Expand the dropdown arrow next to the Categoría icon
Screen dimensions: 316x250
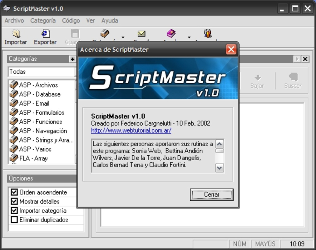122,37
